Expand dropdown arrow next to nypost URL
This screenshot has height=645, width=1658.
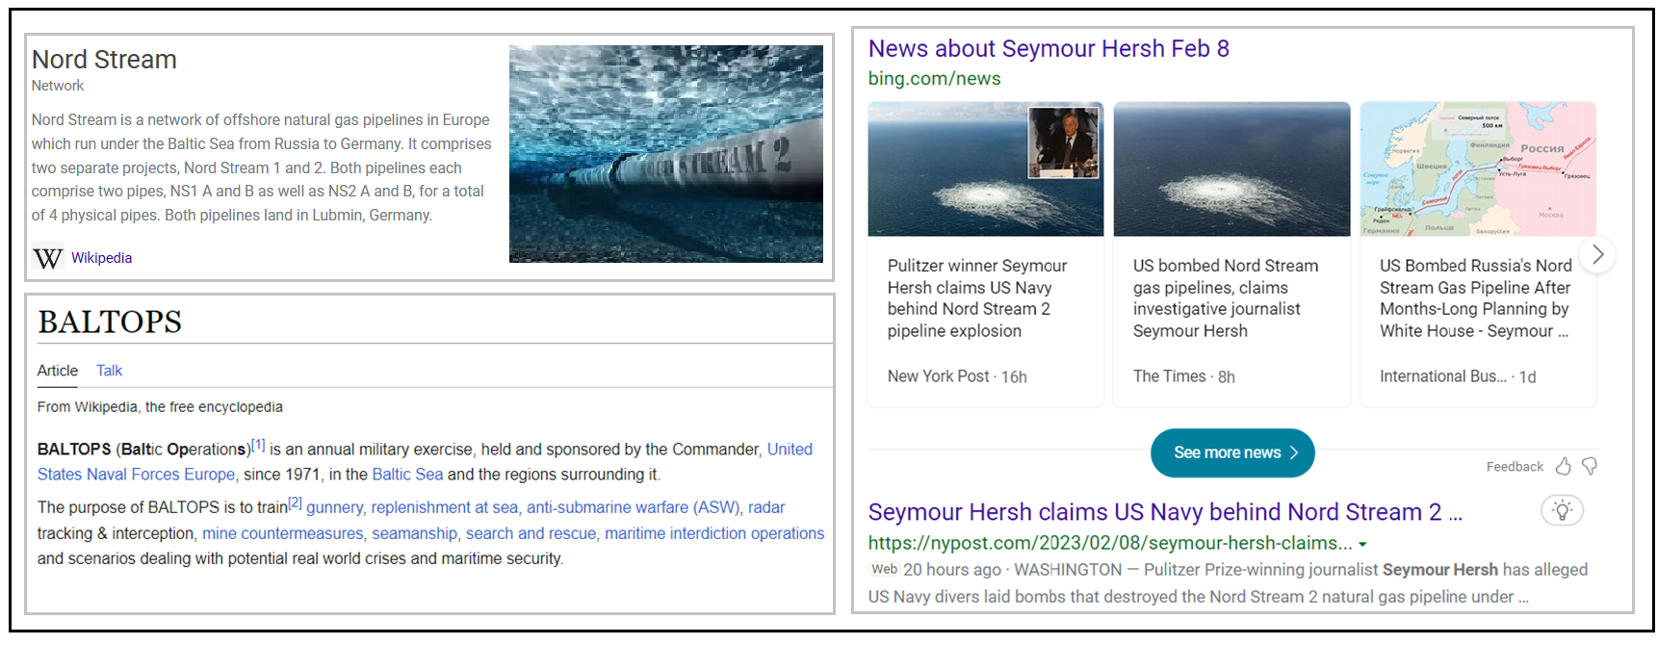click(x=1362, y=545)
